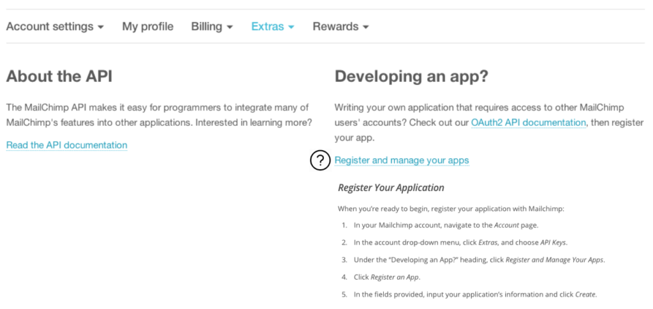653x309 pixels.
Task: Select the About the API heading
Action: click(59, 77)
